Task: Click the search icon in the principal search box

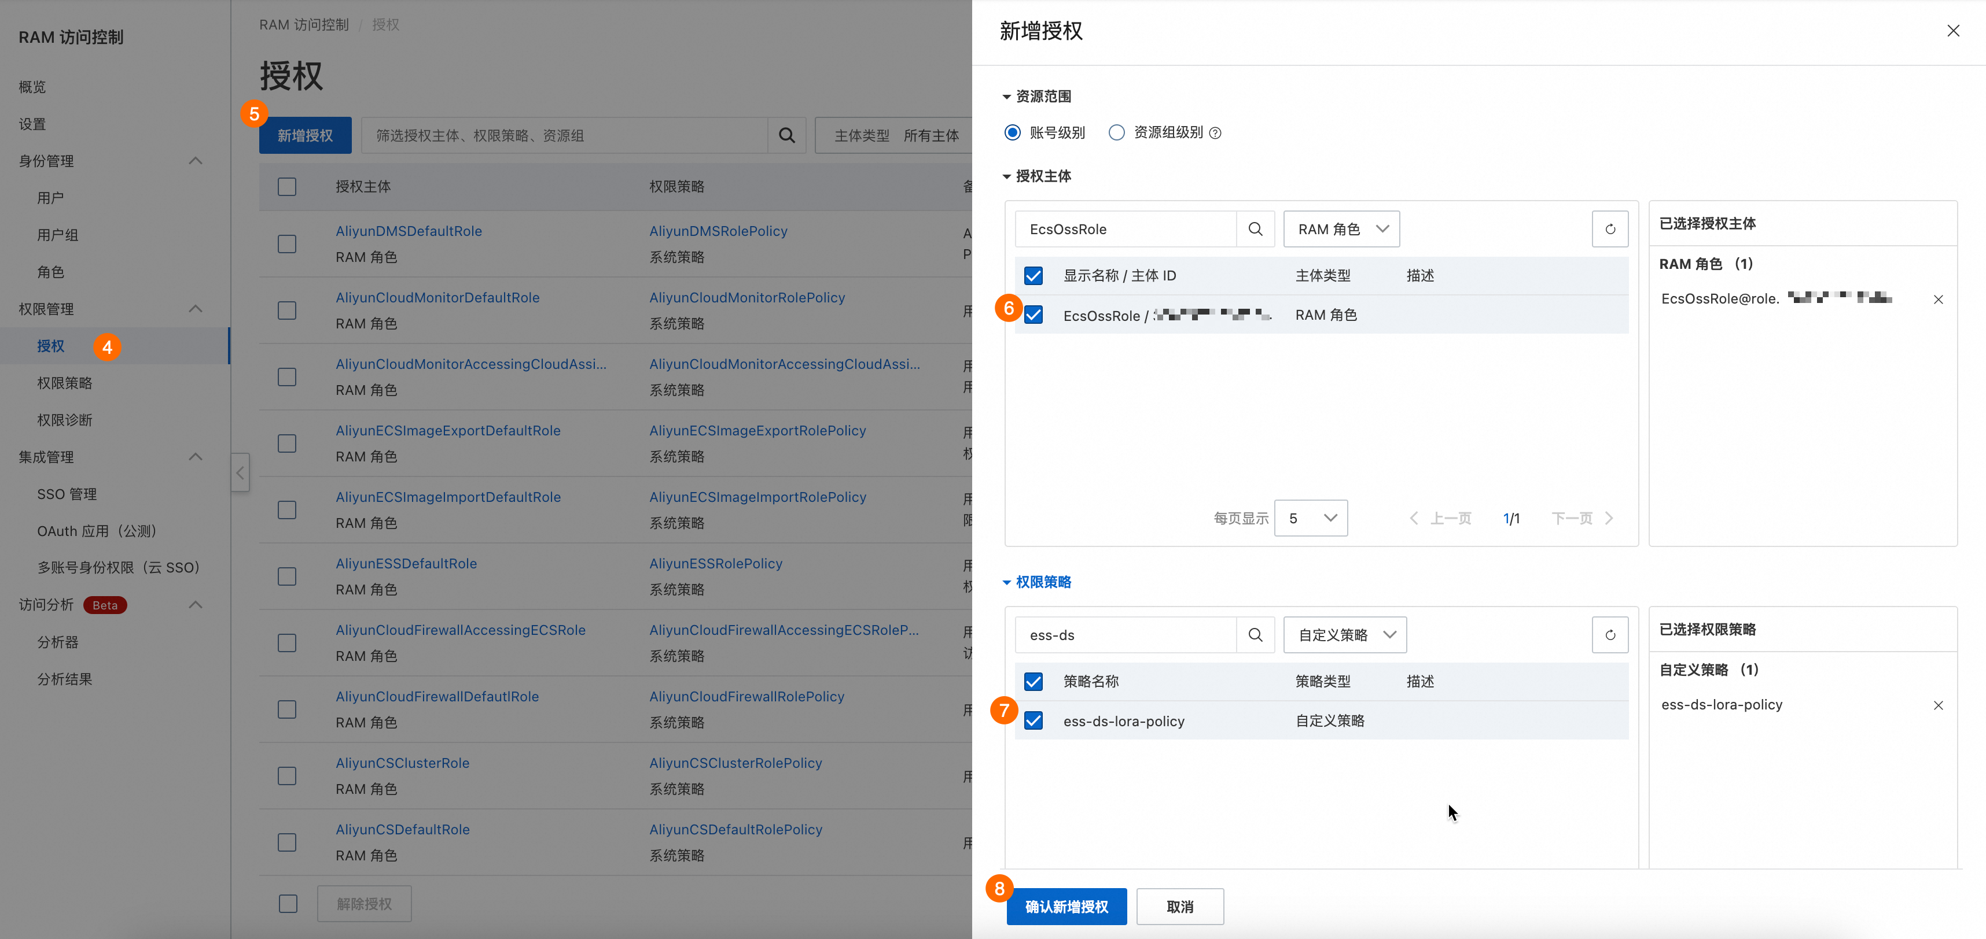Action: [x=1255, y=229]
